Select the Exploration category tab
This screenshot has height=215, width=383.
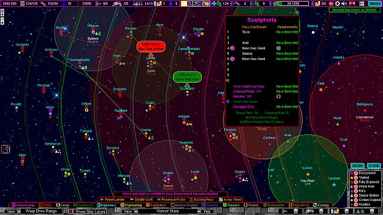tap(156, 205)
